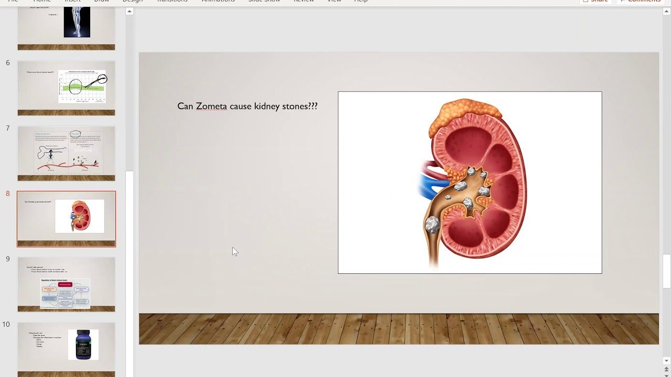Select the skeleton legs slide thumbnail
The height and width of the screenshot is (377, 671).
[x=66, y=26]
